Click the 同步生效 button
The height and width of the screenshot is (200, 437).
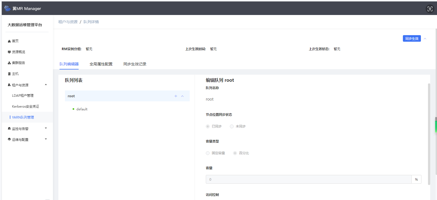[412, 38]
